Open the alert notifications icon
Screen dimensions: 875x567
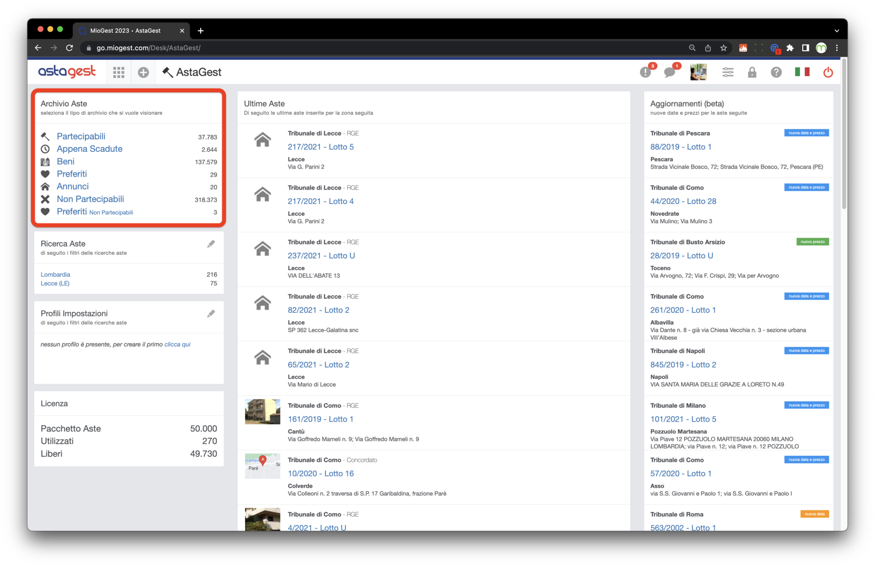[x=646, y=72]
